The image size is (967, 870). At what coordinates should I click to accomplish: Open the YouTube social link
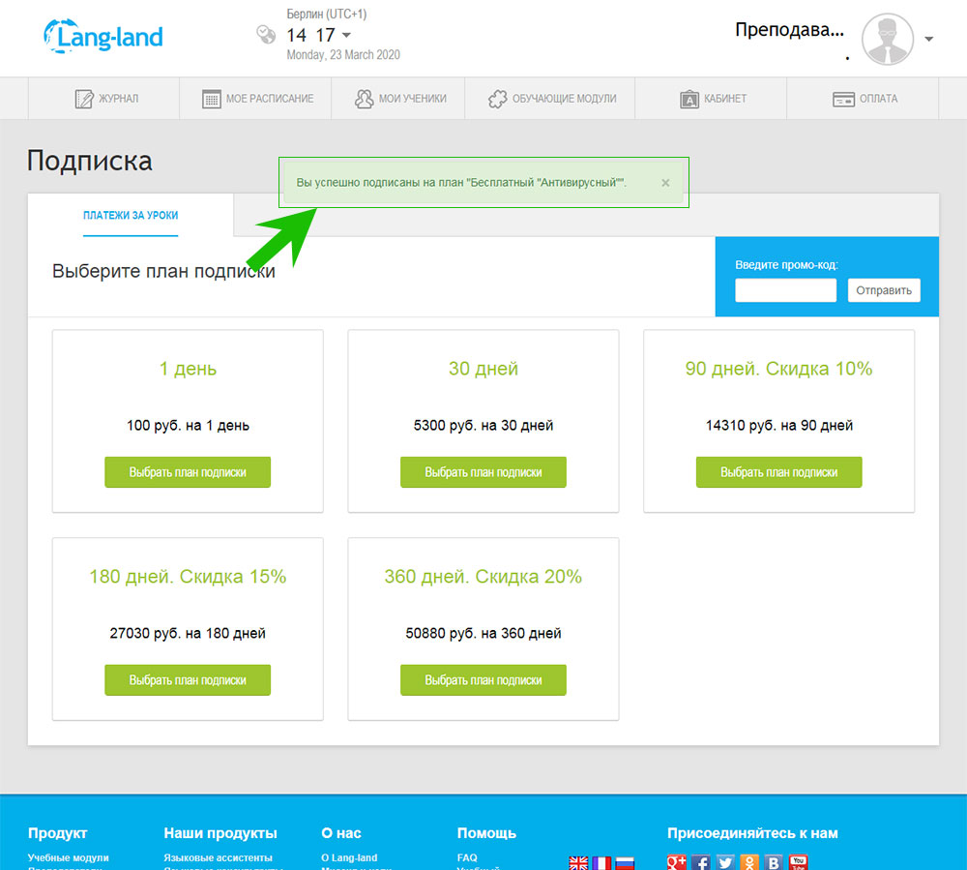(x=798, y=861)
